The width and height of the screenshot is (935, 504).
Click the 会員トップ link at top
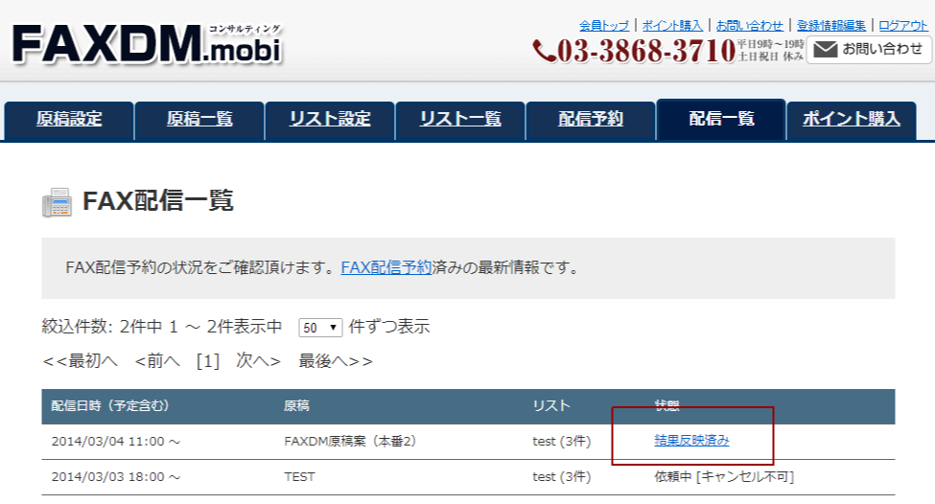point(604,25)
